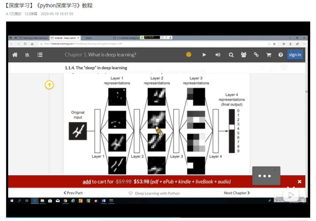Viewport: 316px width, 221px height.
Task: Open the liveBook search magnifier
Action: 231,55
